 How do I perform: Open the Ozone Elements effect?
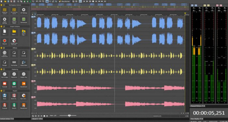tap(5, 54)
